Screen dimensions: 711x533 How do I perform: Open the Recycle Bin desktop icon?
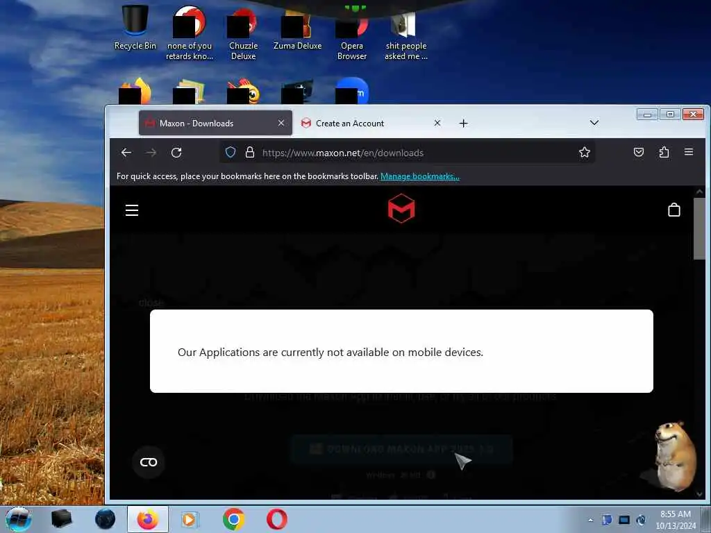135,27
